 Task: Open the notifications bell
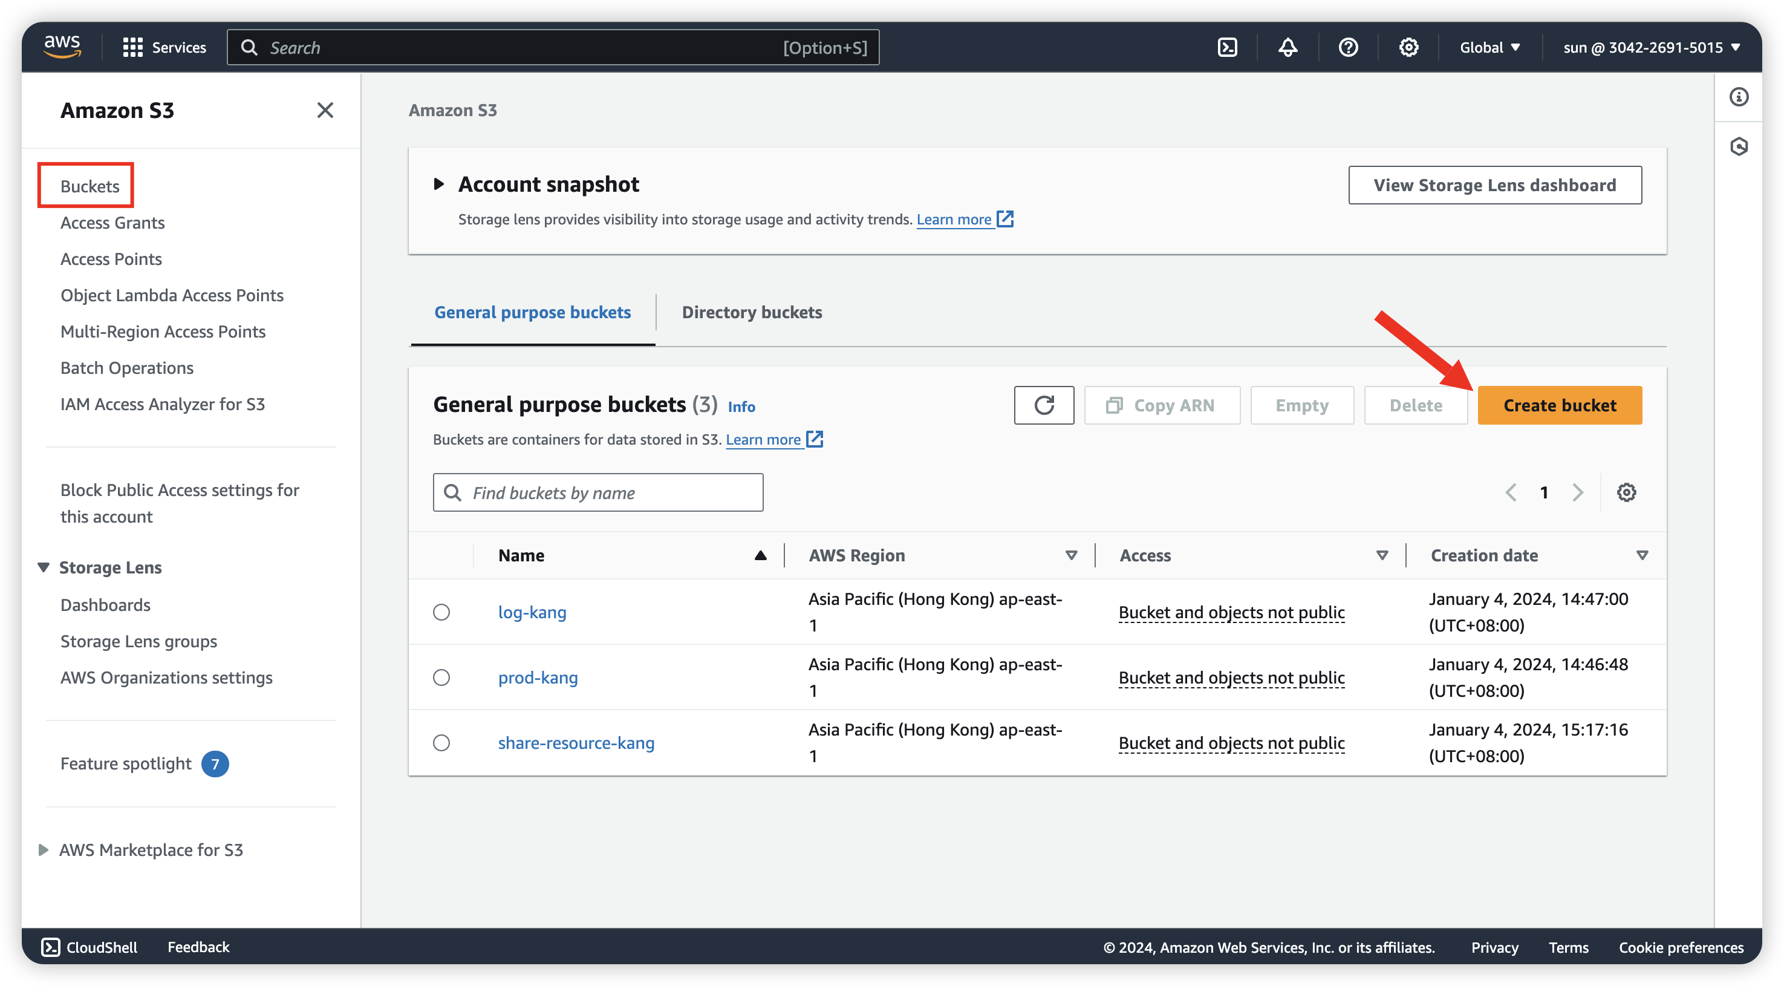(1288, 47)
